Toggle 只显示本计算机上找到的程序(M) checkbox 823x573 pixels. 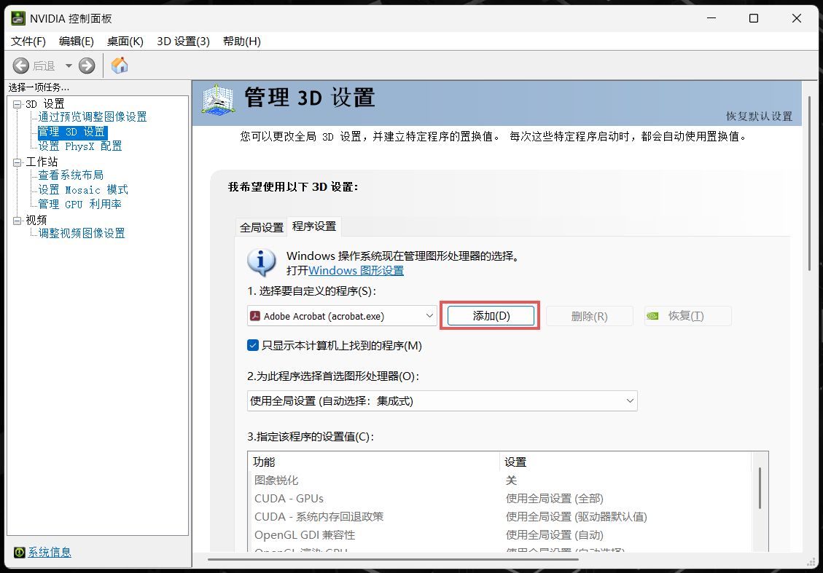click(253, 346)
